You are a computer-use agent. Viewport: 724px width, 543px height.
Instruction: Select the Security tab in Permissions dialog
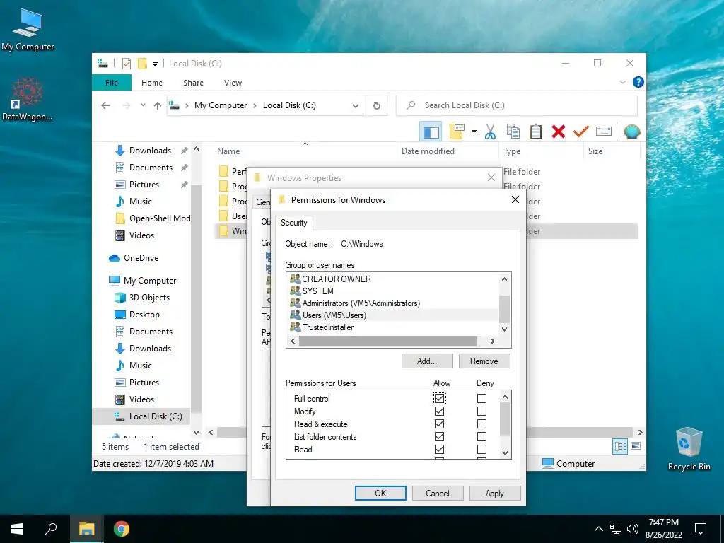coord(293,223)
